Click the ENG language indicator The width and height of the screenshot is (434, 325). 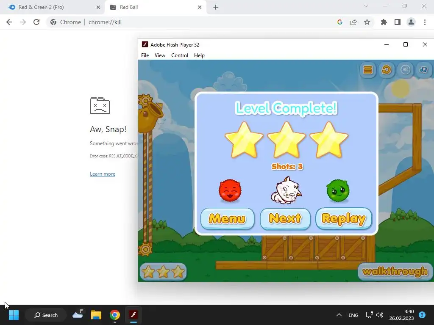click(x=353, y=315)
